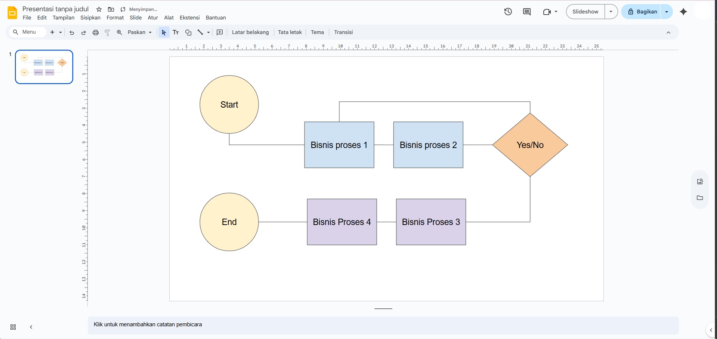Screen dimensions: 717x339
Task: Open the Alat menu
Action: (x=169, y=18)
